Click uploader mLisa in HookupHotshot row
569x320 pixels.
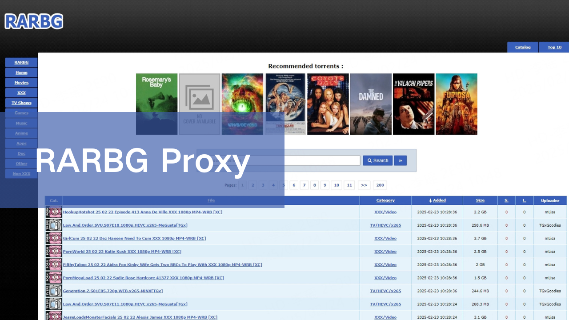point(550,212)
